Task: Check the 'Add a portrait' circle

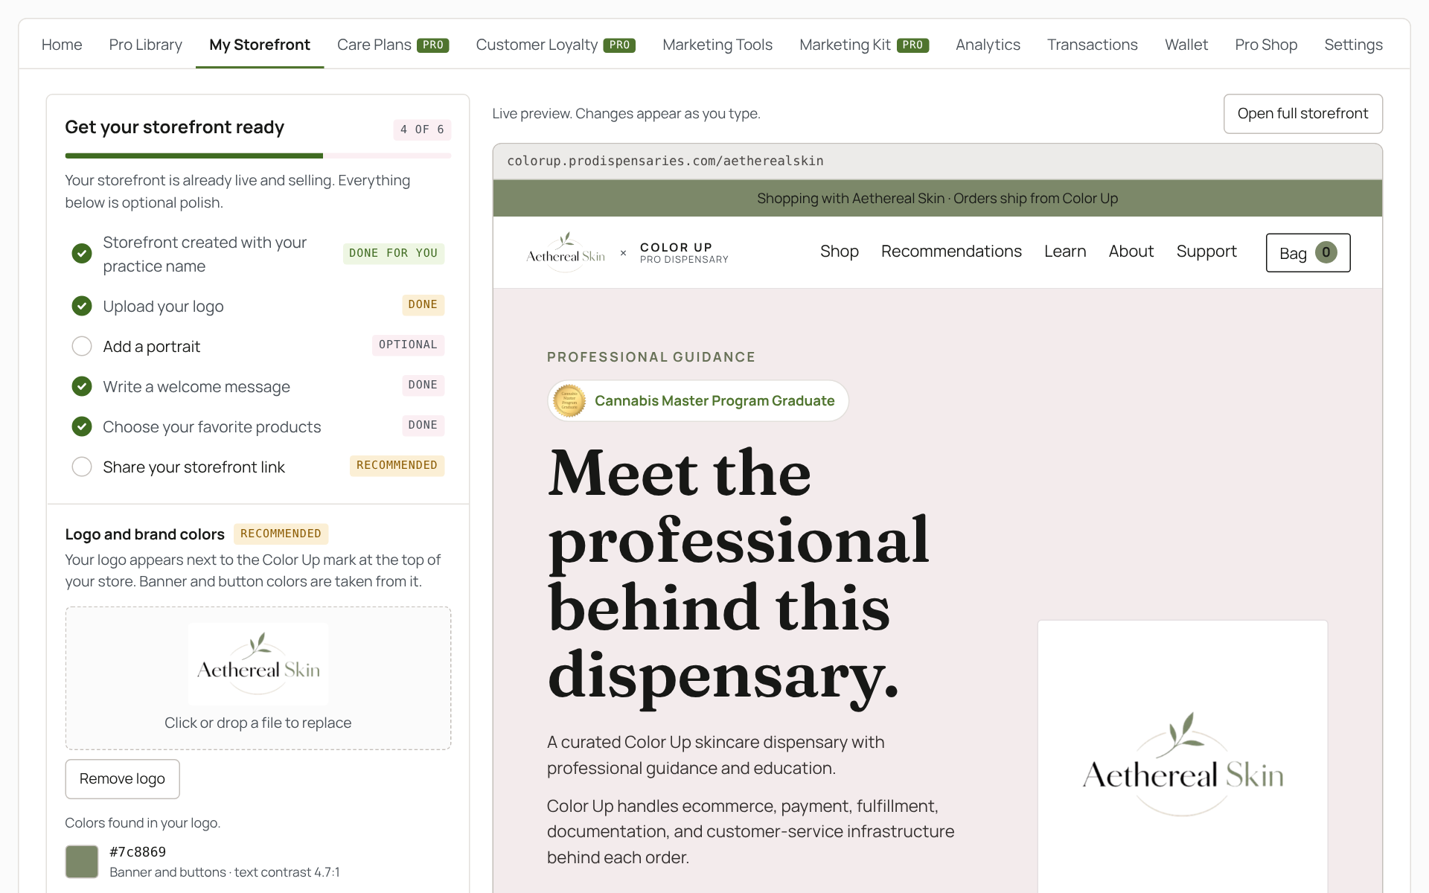Action: (82, 346)
